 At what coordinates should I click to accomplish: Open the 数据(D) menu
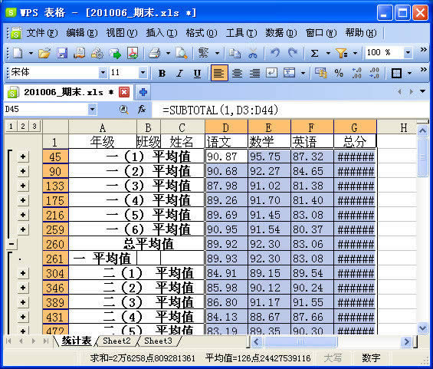[281, 33]
